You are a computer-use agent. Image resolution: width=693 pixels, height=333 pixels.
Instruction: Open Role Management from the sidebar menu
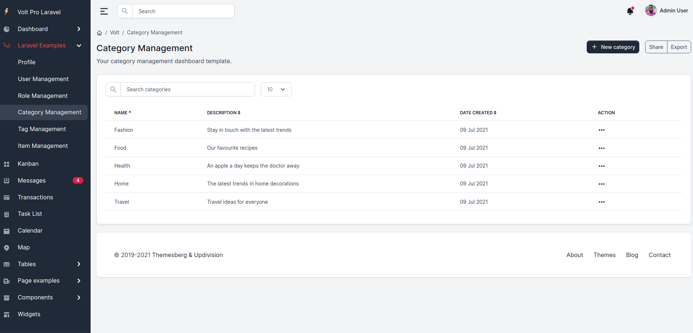pos(42,96)
